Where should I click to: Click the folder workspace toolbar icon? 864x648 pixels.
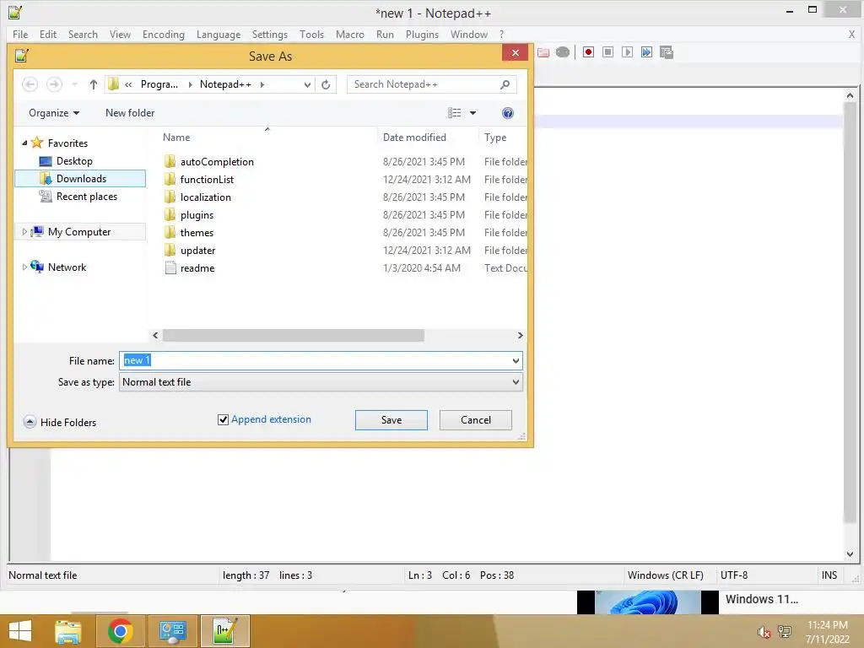[x=543, y=52]
